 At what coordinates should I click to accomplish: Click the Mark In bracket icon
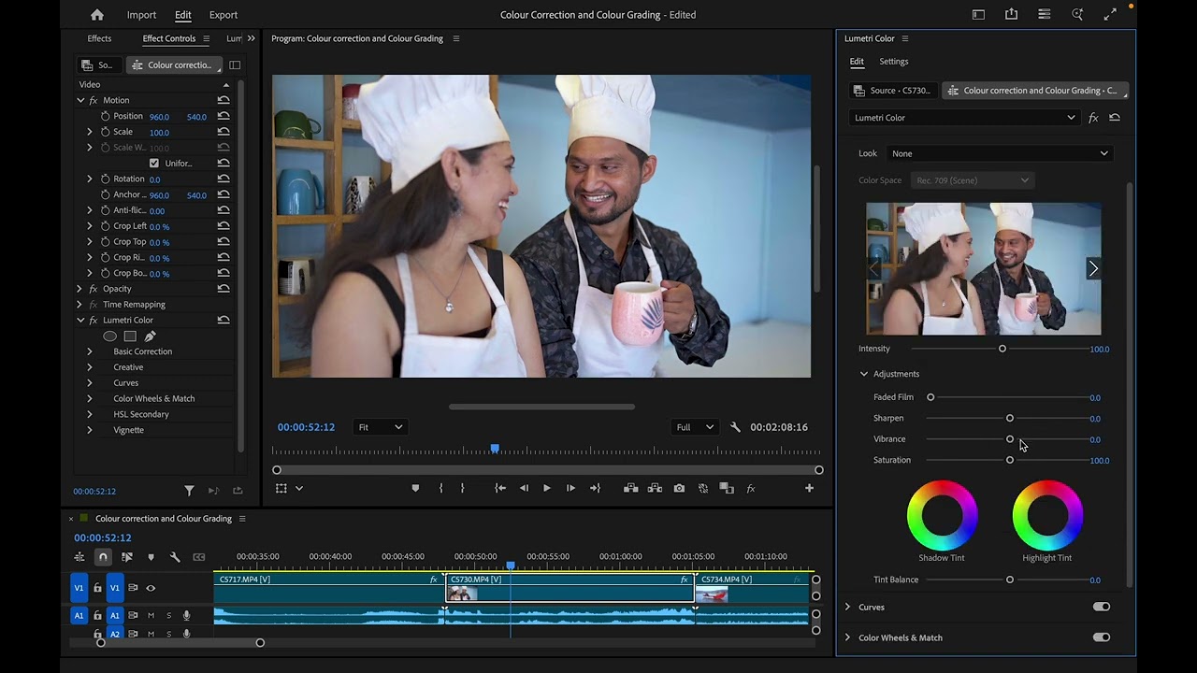[x=440, y=488]
